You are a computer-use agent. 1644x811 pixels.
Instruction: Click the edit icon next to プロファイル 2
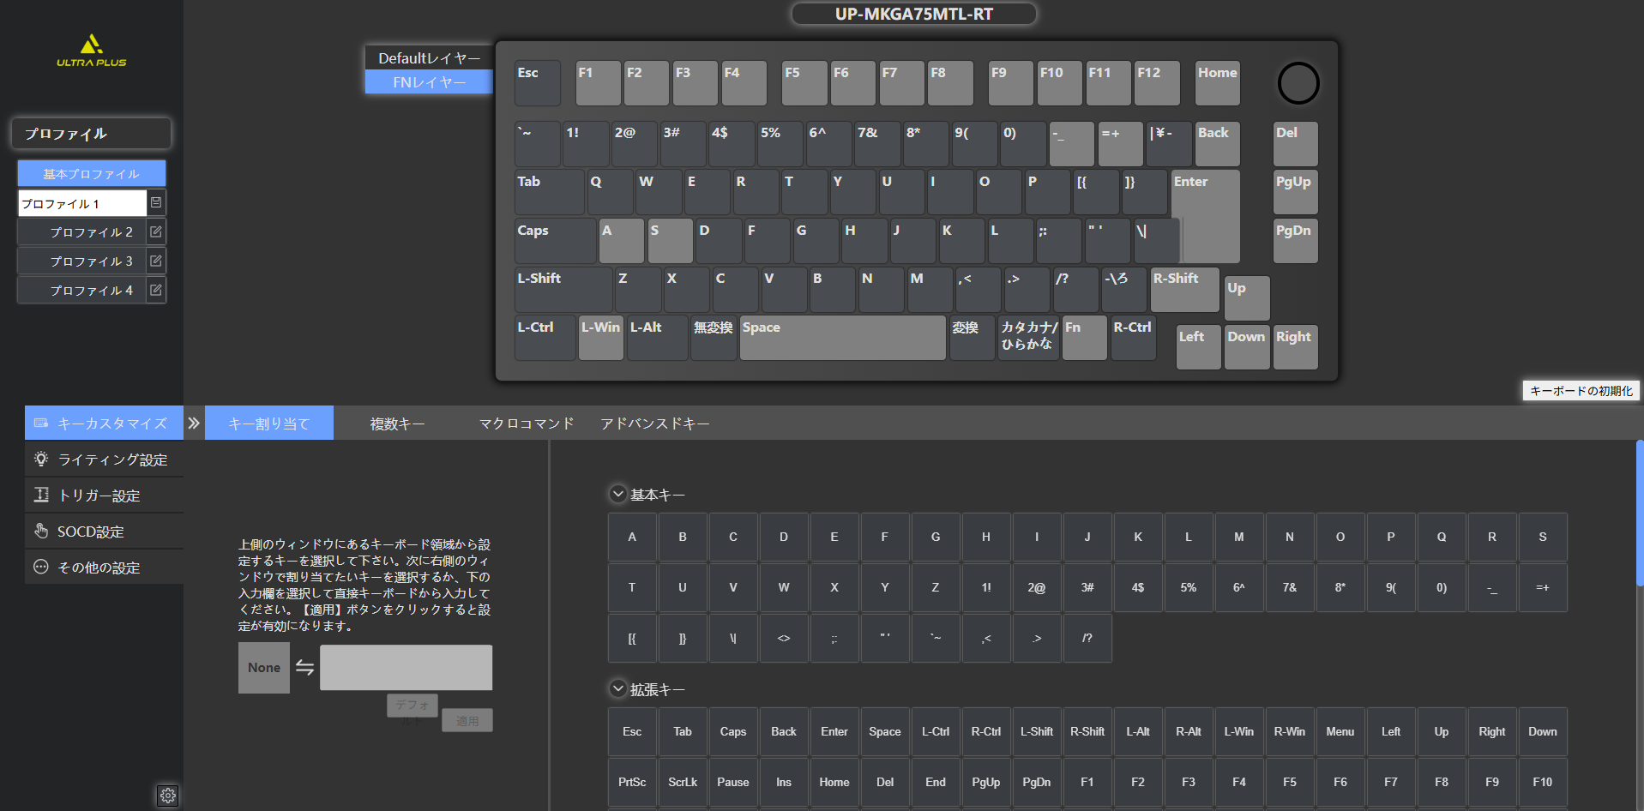pos(156,231)
